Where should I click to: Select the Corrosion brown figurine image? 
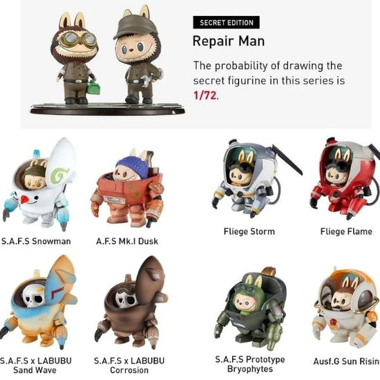click(x=131, y=303)
